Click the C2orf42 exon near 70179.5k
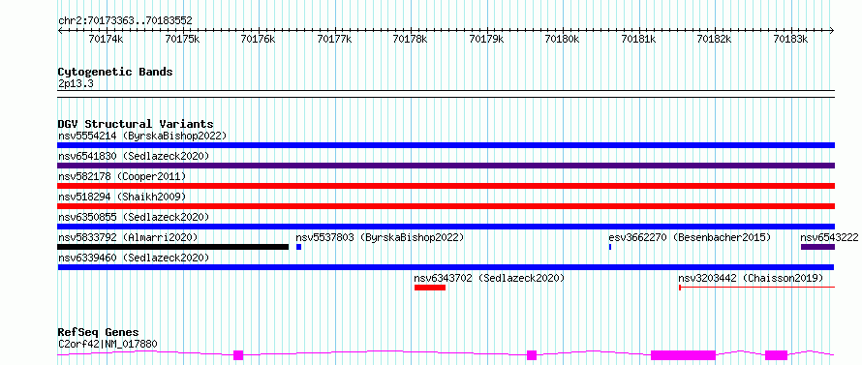This screenshot has width=862, height=365. click(x=532, y=355)
